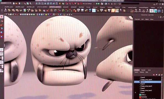Run the His shelf button
Viewport: 164px width, 99px height.
click(109, 10)
